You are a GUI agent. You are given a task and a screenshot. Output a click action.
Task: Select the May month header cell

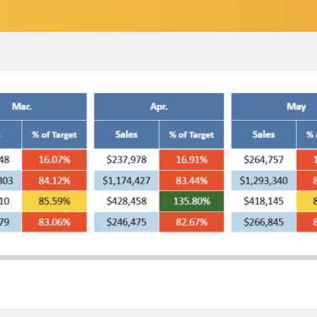coord(274,107)
